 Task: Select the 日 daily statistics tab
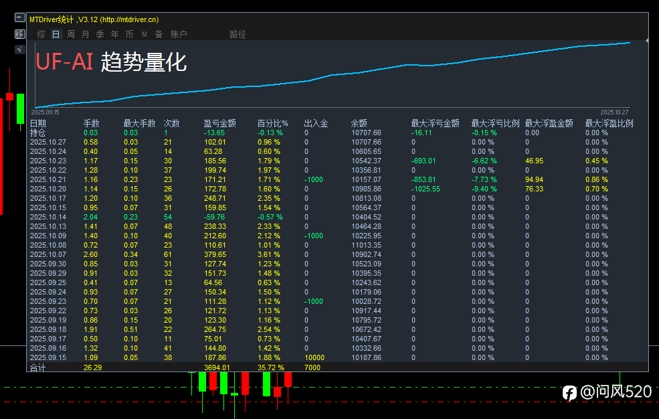pos(56,34)
